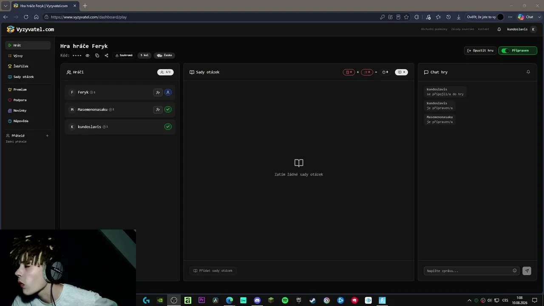Click the Vyzyvatel.com logo
This screenshot has height=306, width=544.
pos(30,29)
